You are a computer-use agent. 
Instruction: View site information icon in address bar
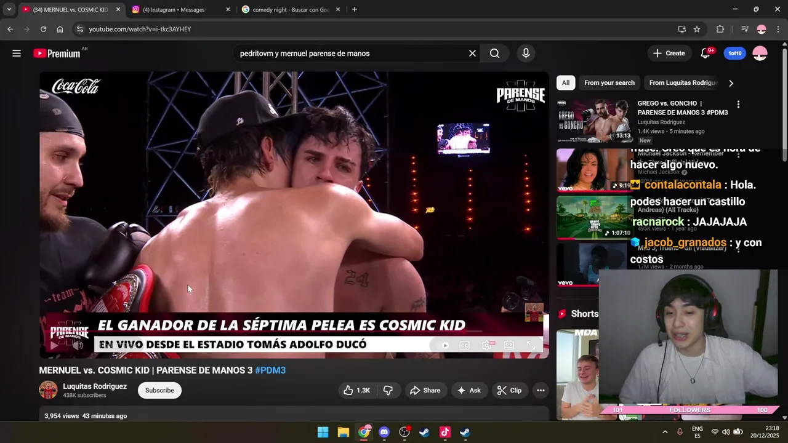tap(79, 29)
